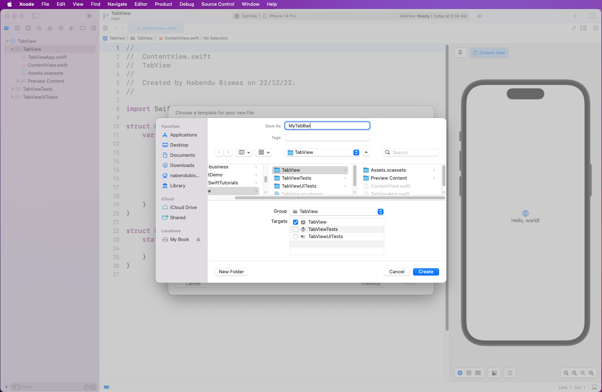602x392 pixels.
Task: Show the Report navigator
Action: pyautogui.click(x=93, y=28)
